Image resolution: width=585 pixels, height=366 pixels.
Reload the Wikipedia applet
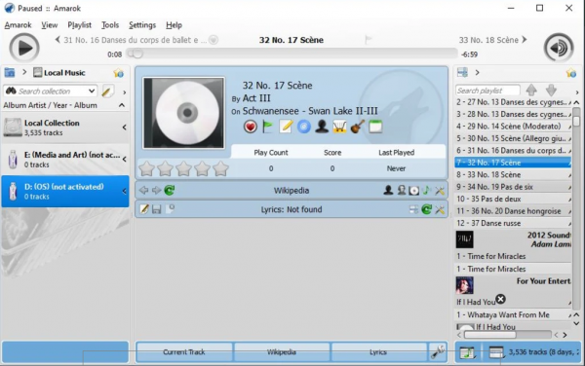pyautogui.click(x=170, y=190)
